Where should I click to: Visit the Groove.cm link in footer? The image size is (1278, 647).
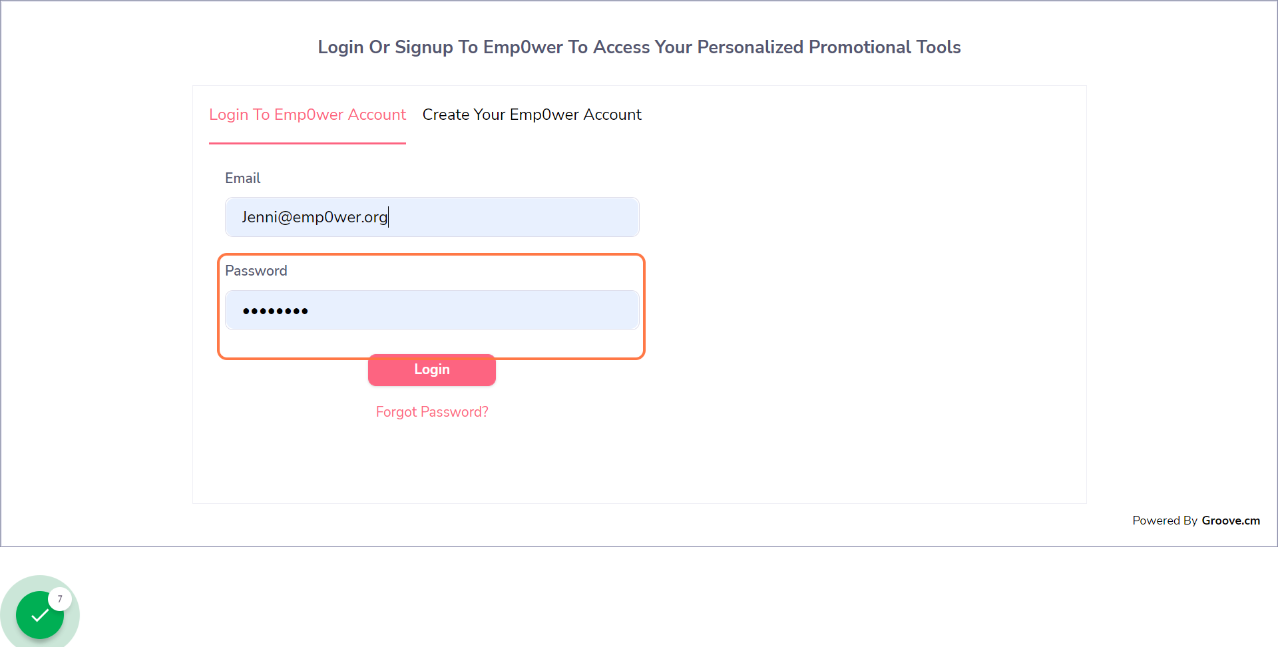click(1231, 521)
